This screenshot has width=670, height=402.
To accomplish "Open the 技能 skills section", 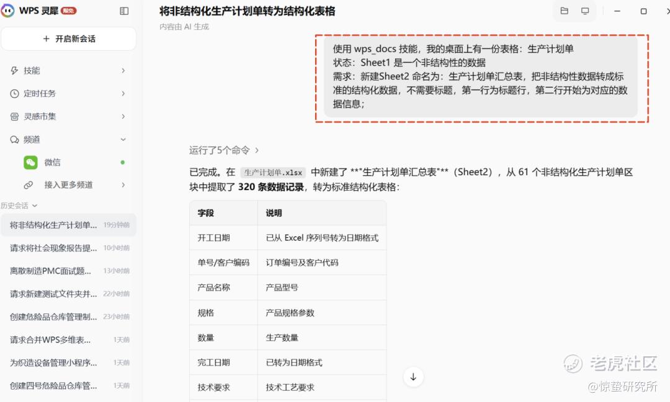I will [x=68, y=71].
